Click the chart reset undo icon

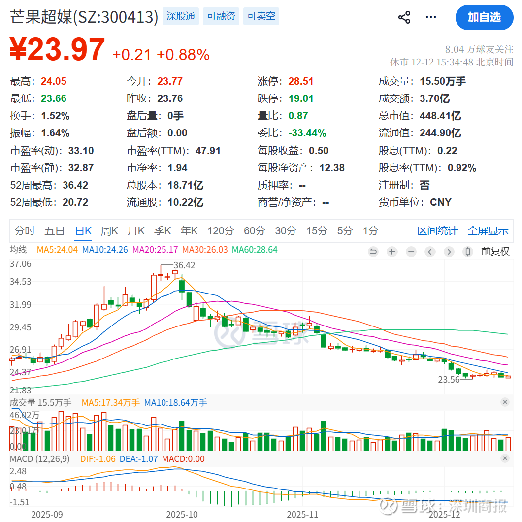(x=373, y=252)
